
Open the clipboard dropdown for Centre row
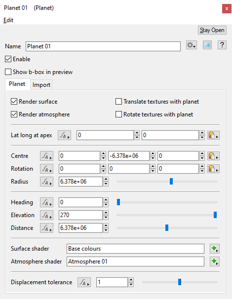tap(213, 156)
